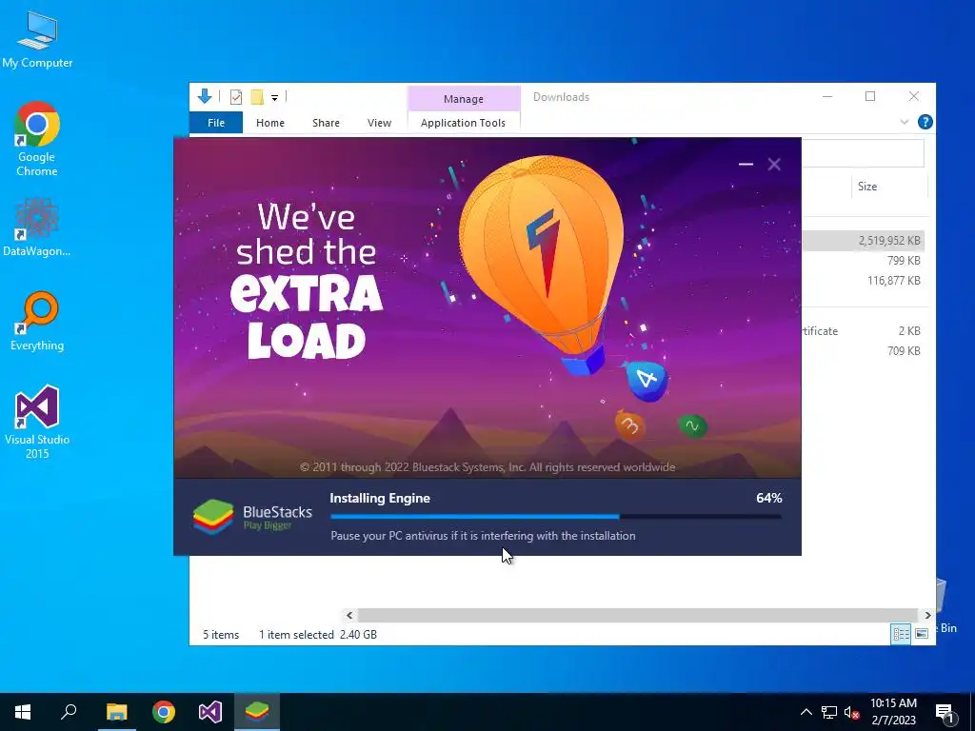Open Application Tools ribbon tab
975x731 pixels.
coord(464,123)
